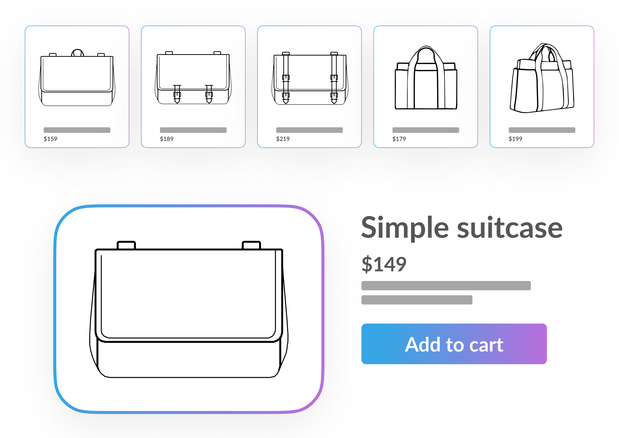Click the $149 price of featured suitcase
The image size is (619, 438).
pos(384,264)
